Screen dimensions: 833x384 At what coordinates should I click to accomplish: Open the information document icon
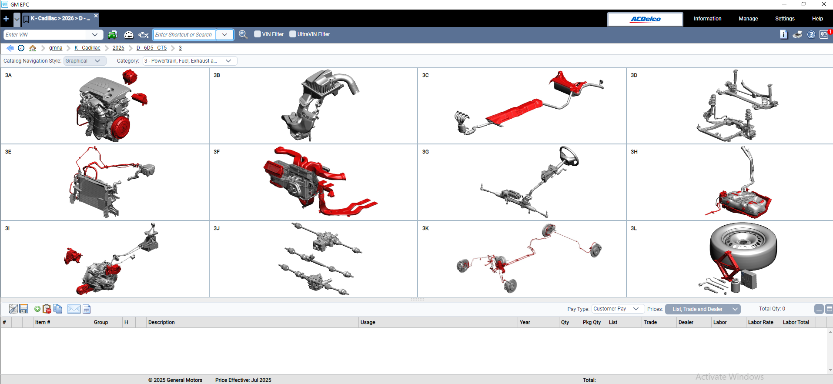point(784,34)
